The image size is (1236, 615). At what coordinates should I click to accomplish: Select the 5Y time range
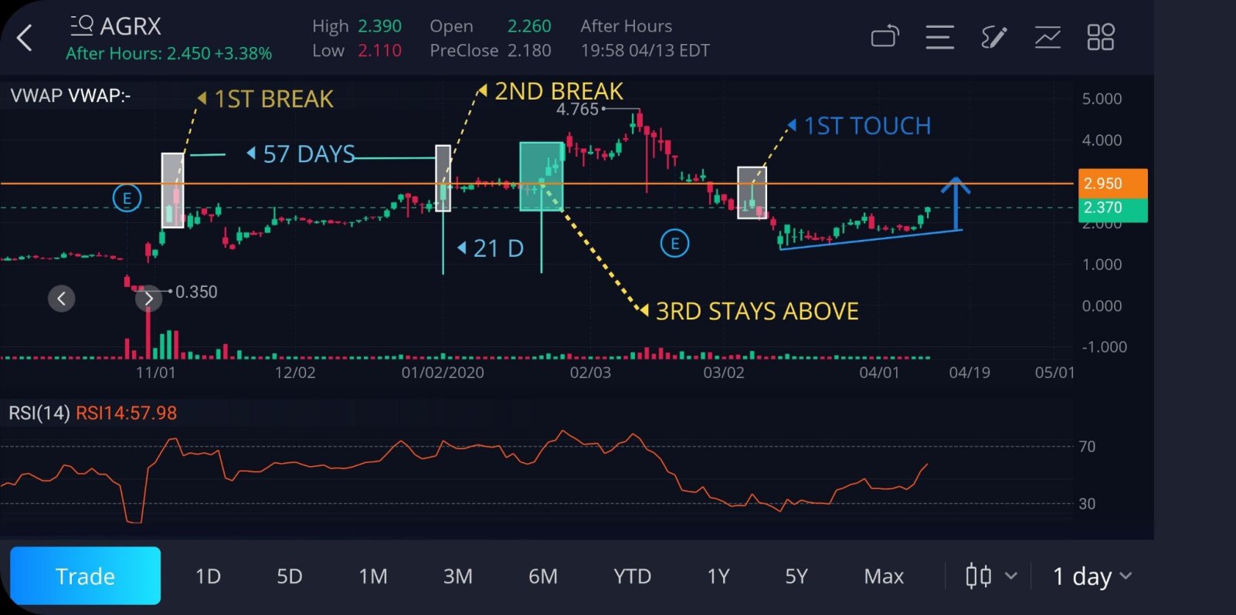[796, 576]
